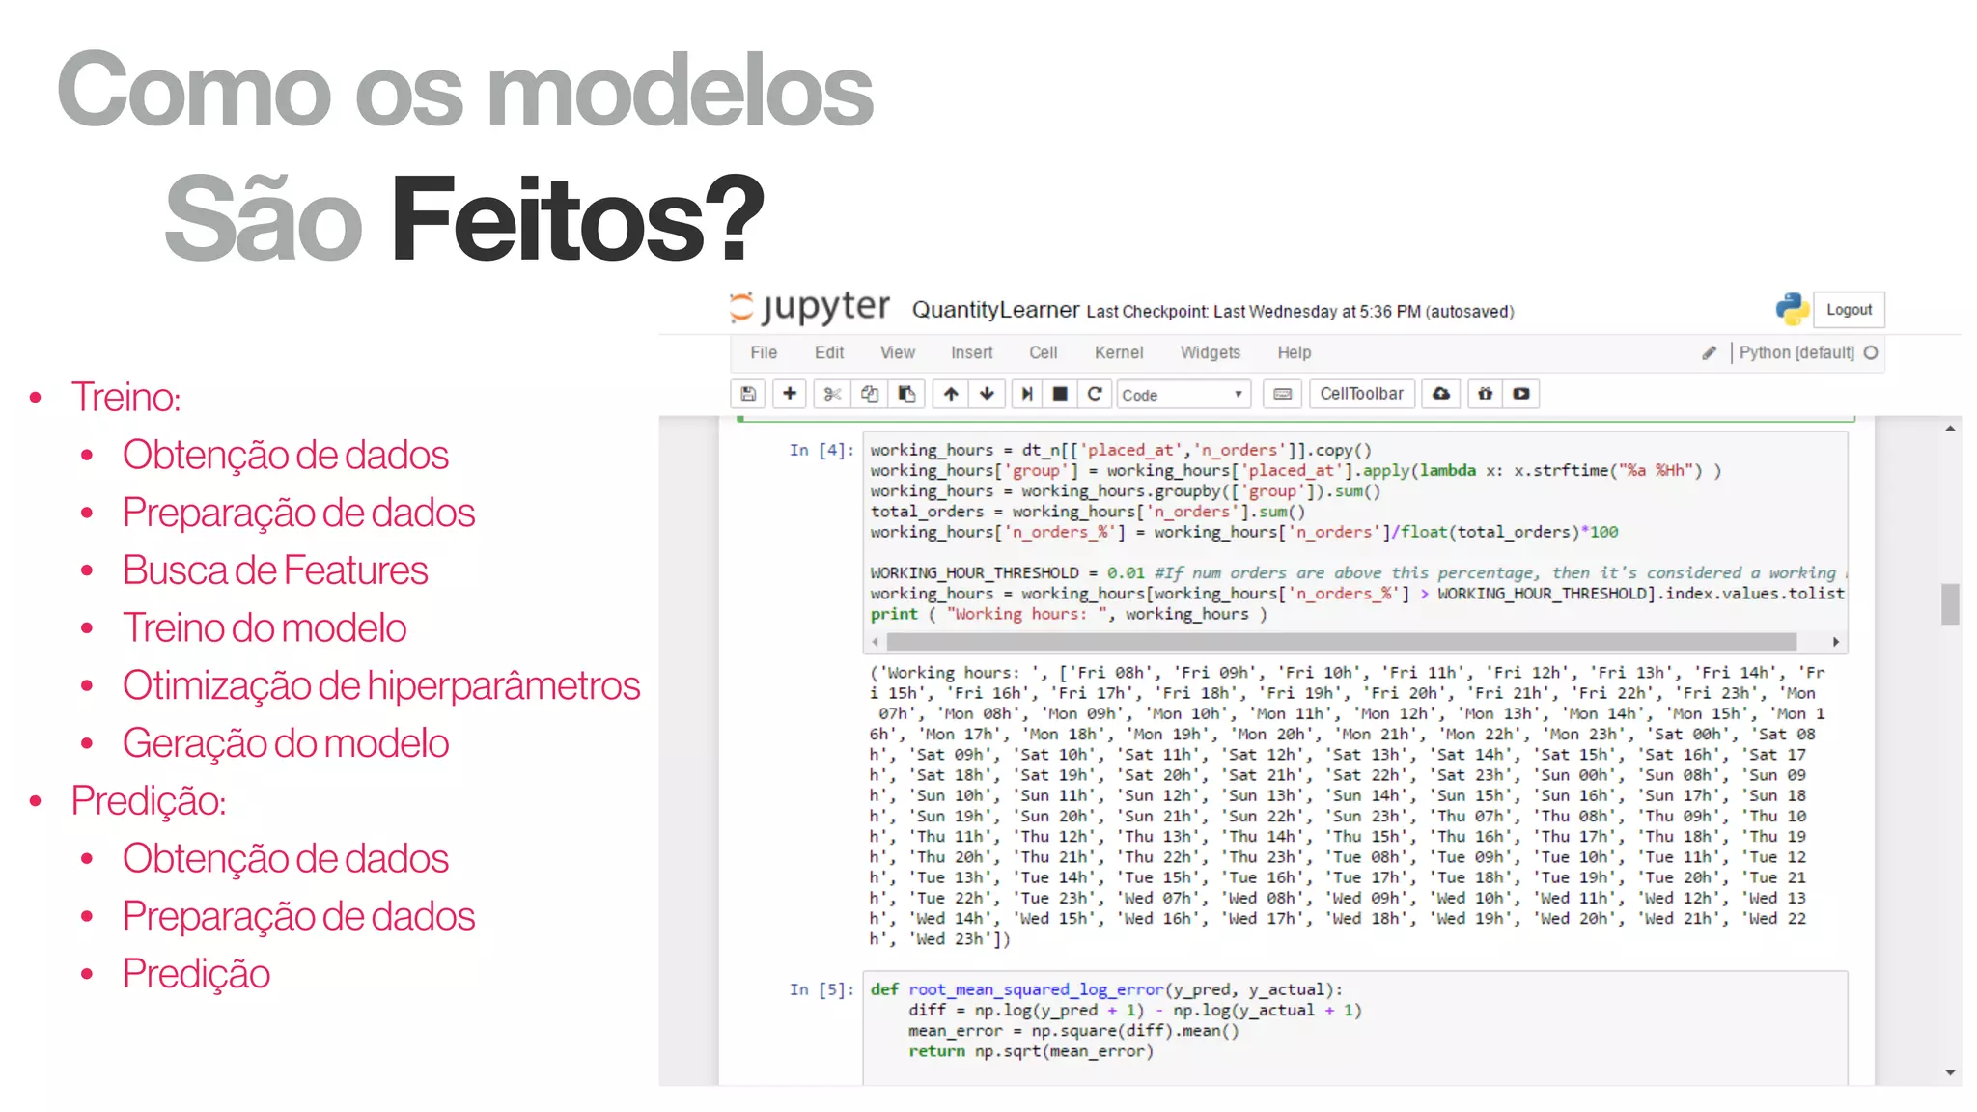The width and height of the screenshot is (1977, 1112).
Task: Select the In [5] cell prompt
Action: (821, 990)
